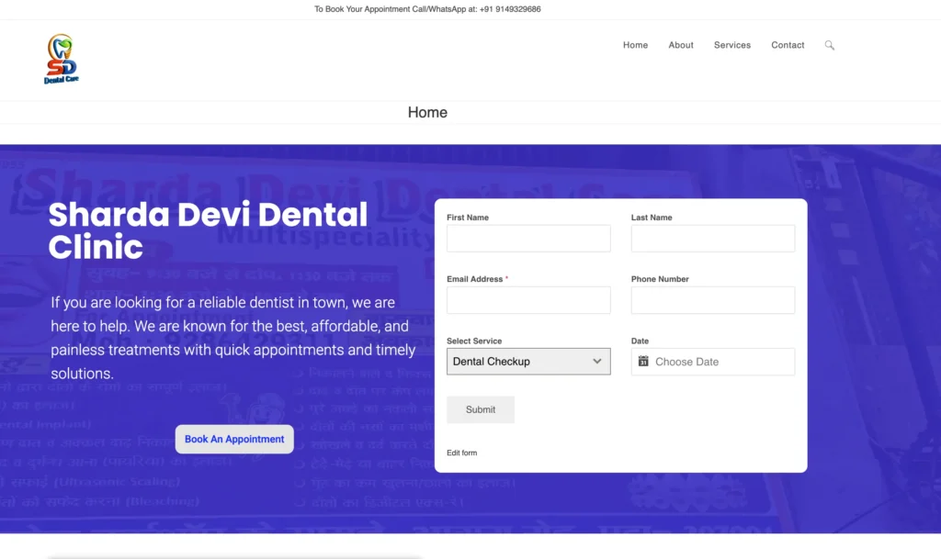
Task: Click the SD Dental Care logo
Action: (x=62, y=59)
